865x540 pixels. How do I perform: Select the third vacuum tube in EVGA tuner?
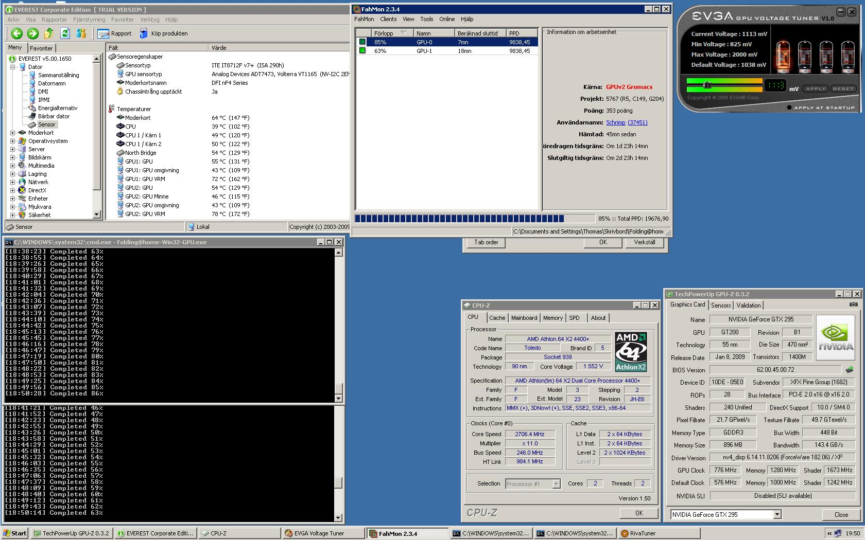(826, 57)
